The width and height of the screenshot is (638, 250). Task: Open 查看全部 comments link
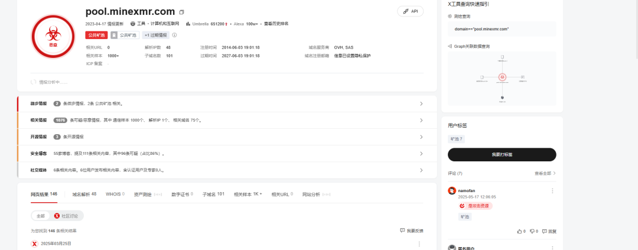(x=545, y=173)
